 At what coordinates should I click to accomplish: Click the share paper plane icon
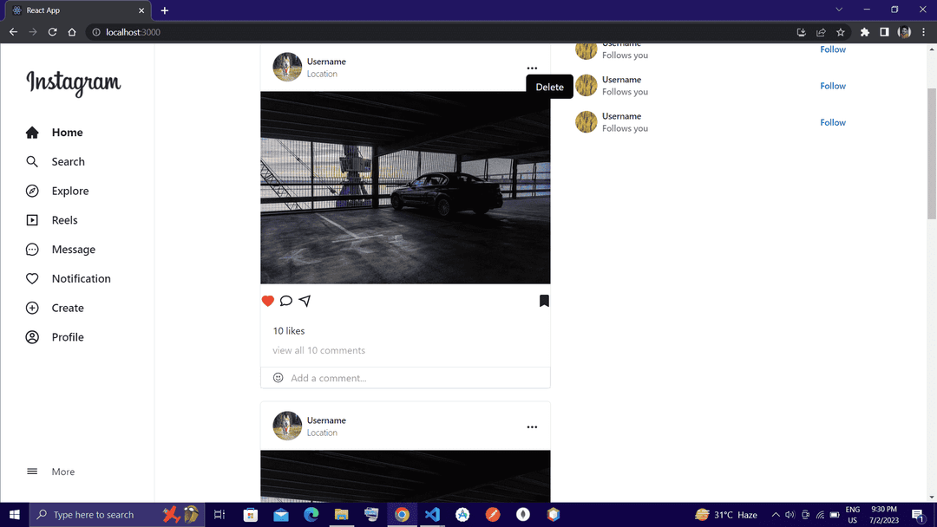pyautogui.click(x=305, y=301)
